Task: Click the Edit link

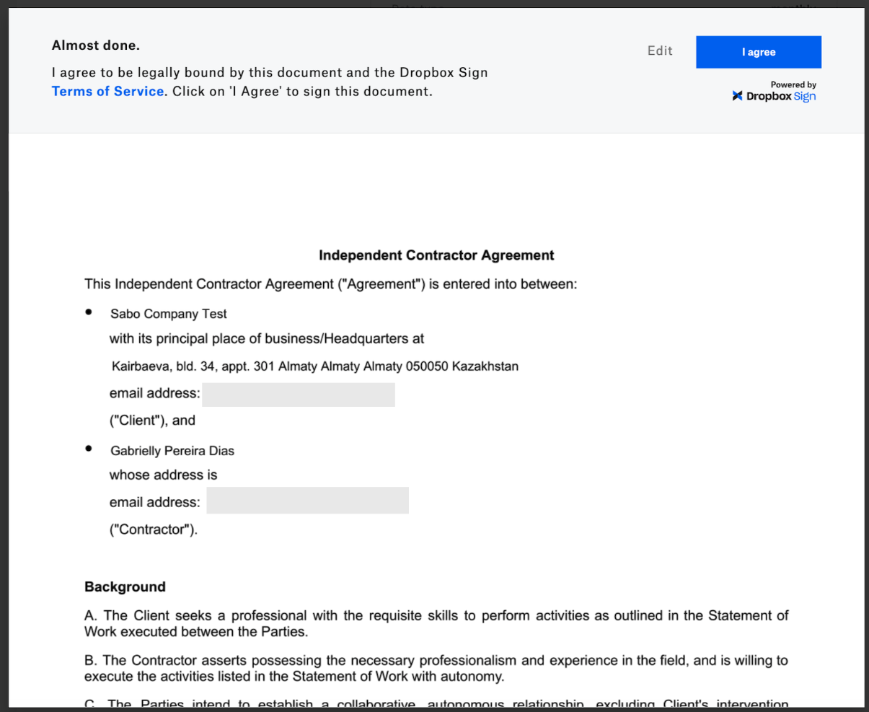Action: pos(660,50)
